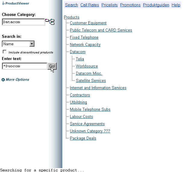This screenshot has width=187, height=172.
Task: Open the Produktguiden menu link
Action: point(156,5)
